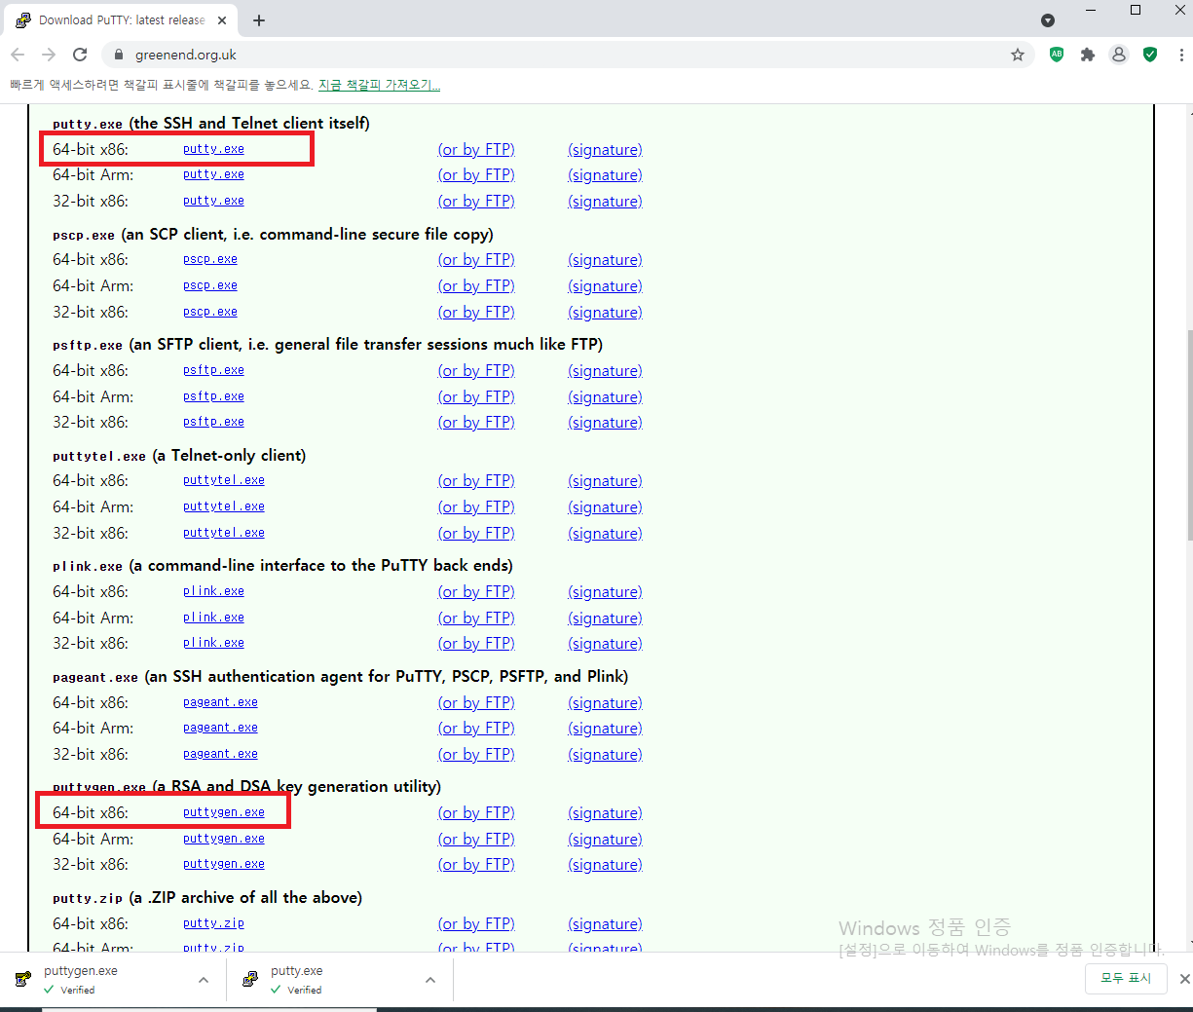Download 64-bit x86 putty.exe
This screenshot has height=1012, width=1193.
213,149
